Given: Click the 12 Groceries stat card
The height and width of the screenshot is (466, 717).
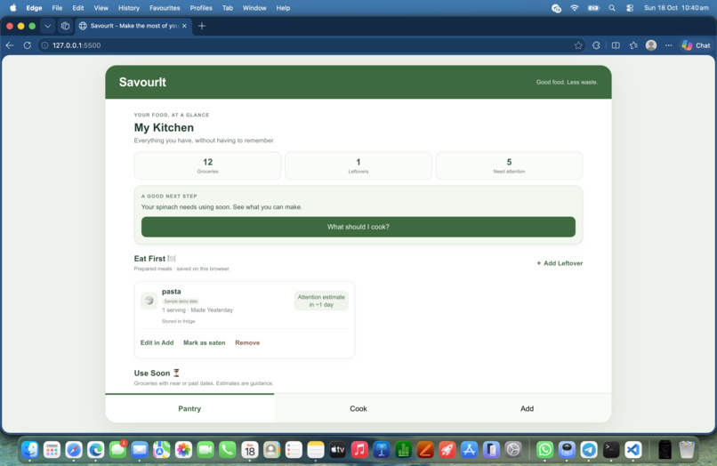Looking at the screenshot, I should tap(207, 165).
